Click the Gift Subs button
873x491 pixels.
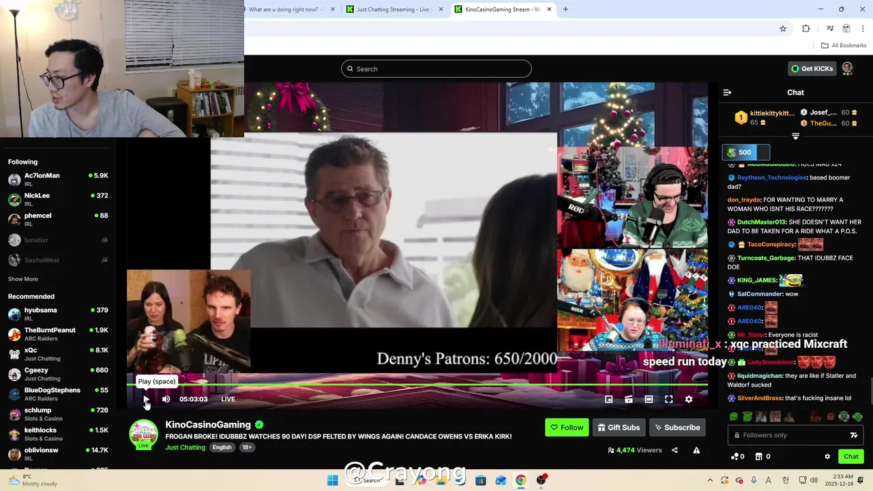tap(619, 428)
